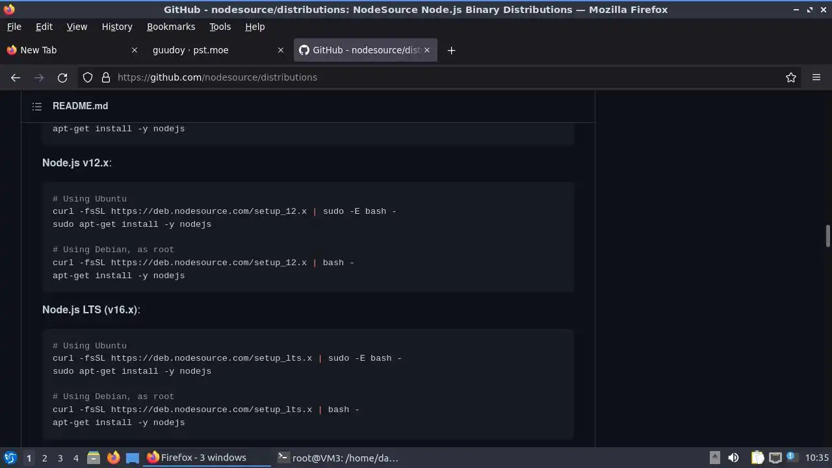Screen dimensions: 832x468
Task: Open the History menu
Action: click(x=117, y=27)
